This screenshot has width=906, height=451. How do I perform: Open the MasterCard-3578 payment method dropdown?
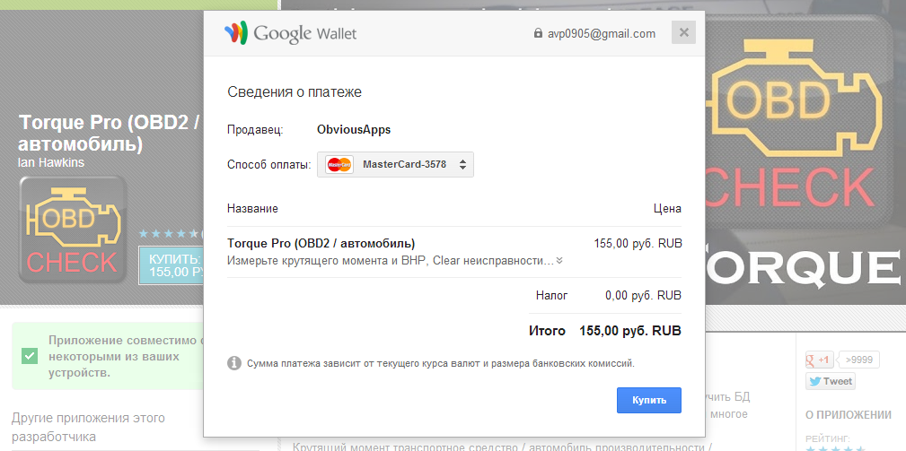[x=395, y=165]
